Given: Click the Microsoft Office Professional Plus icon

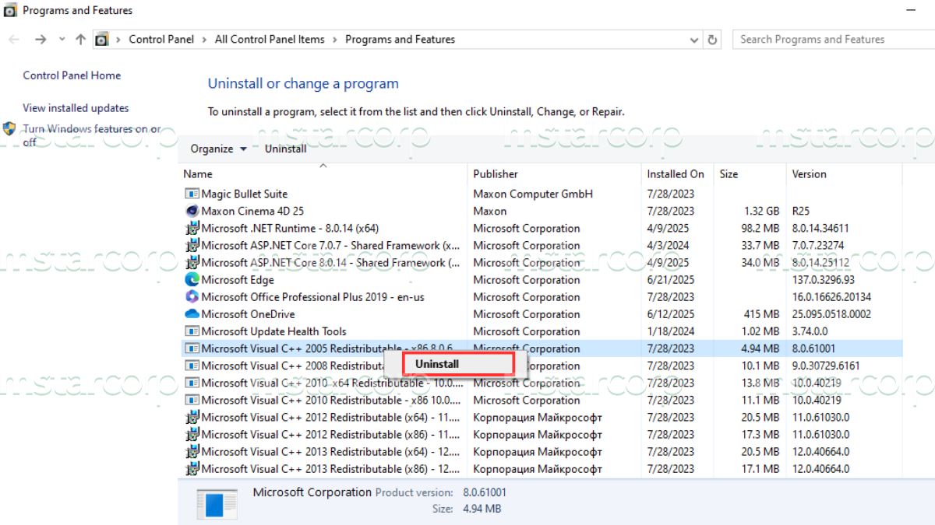Looking at the screenshot, I should (x=192, y=297).
